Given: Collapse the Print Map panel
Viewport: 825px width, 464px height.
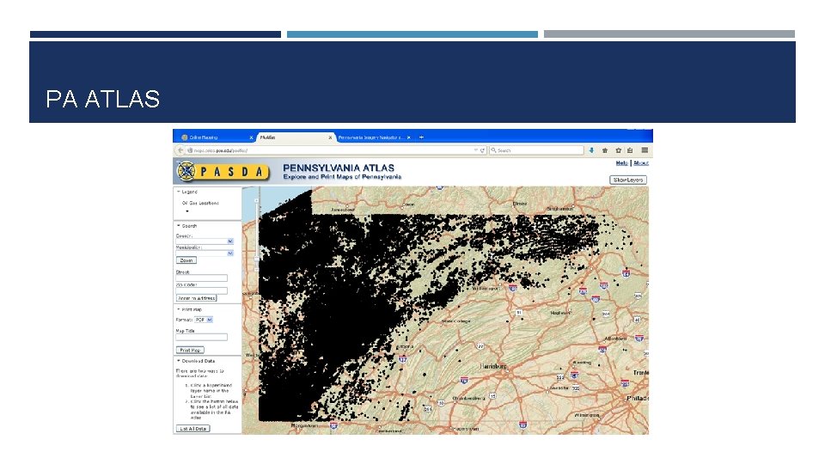Looking at the screenshot, I should [179, 309].
